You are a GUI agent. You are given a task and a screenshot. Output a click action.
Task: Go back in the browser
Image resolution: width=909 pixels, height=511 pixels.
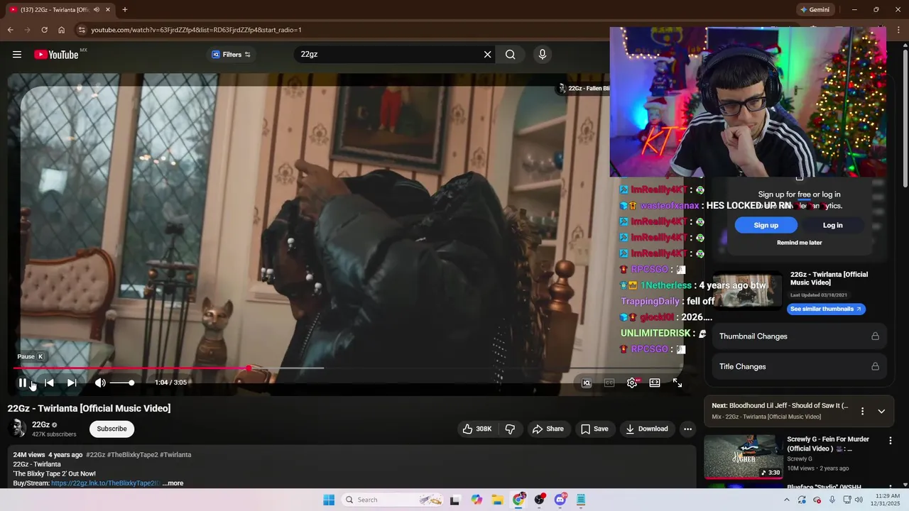pyautogui.click(x=10, y=30)
